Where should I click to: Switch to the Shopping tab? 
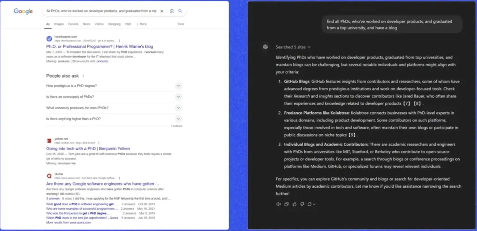pyautogui.click(x=114, y=24)
